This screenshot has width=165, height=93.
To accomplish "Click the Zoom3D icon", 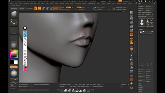I will point(131,64).
